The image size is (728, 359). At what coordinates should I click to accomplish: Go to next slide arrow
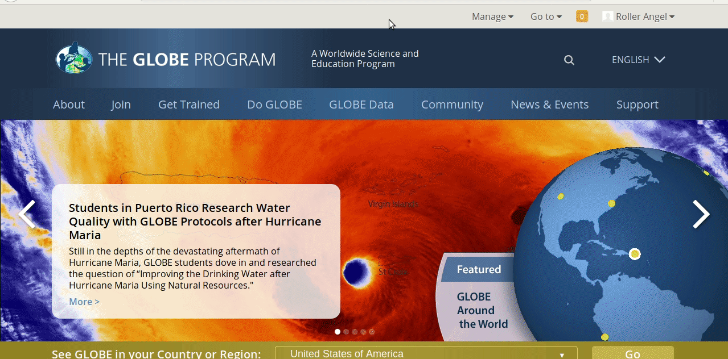click(x=701, y=214)
